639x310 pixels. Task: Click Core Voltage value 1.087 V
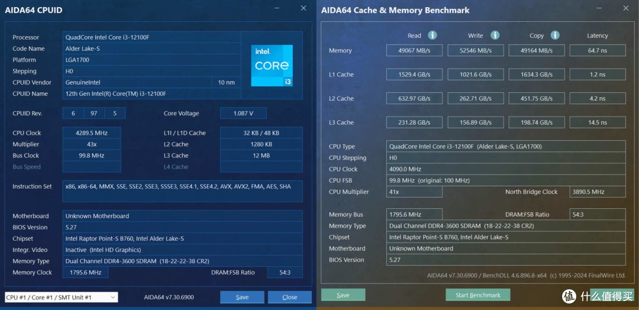click(x=243, y=113)
